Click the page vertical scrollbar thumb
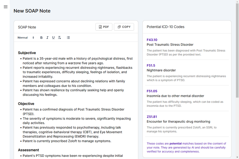 [x=237, y=50]
